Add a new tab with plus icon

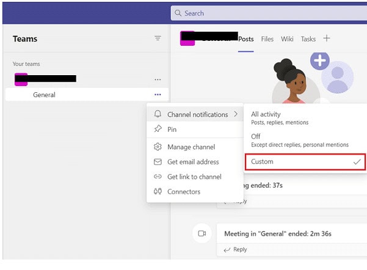tap(327, 38)
